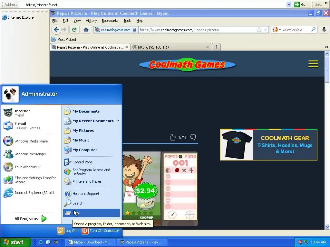Open the History menu in Mypal
Image resolution: width=330 pixels, height=247 pixels.
click(x=91, y=21)
